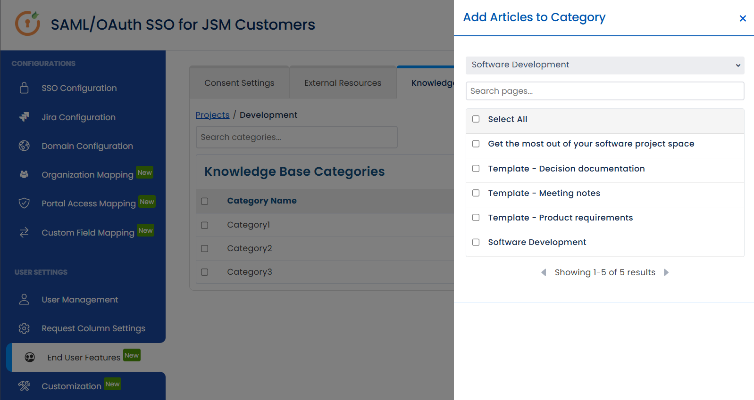This screenshot has height=400, width=754.
Task: Click the New badge beside Portal Access Mapping
Action: 147,202
